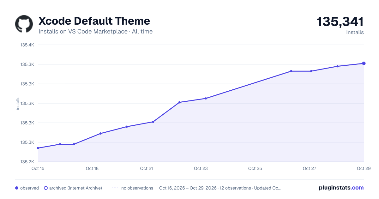Toggle the observed legend entry

click(x=27, y=188)
